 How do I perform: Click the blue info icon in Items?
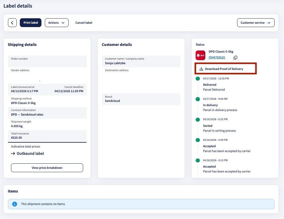pos(15,204)
